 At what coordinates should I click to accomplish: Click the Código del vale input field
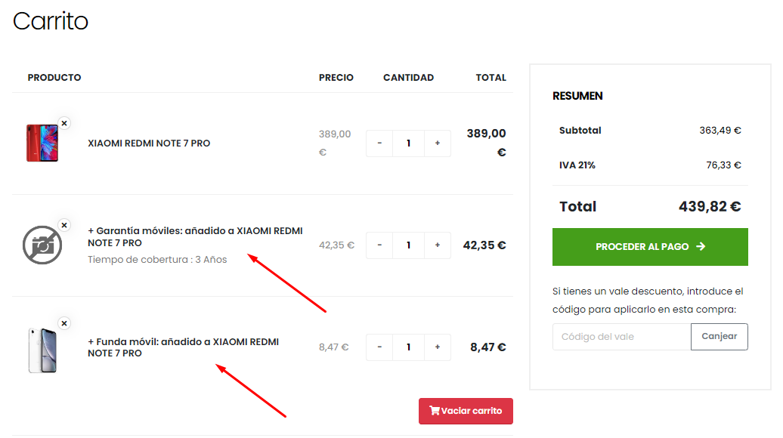[x=621, y=336]
